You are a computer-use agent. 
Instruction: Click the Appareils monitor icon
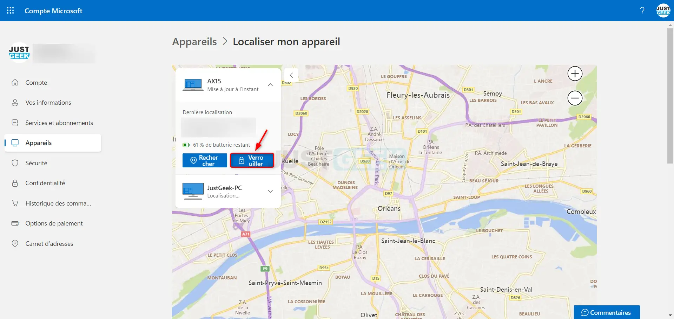[15, 143]
